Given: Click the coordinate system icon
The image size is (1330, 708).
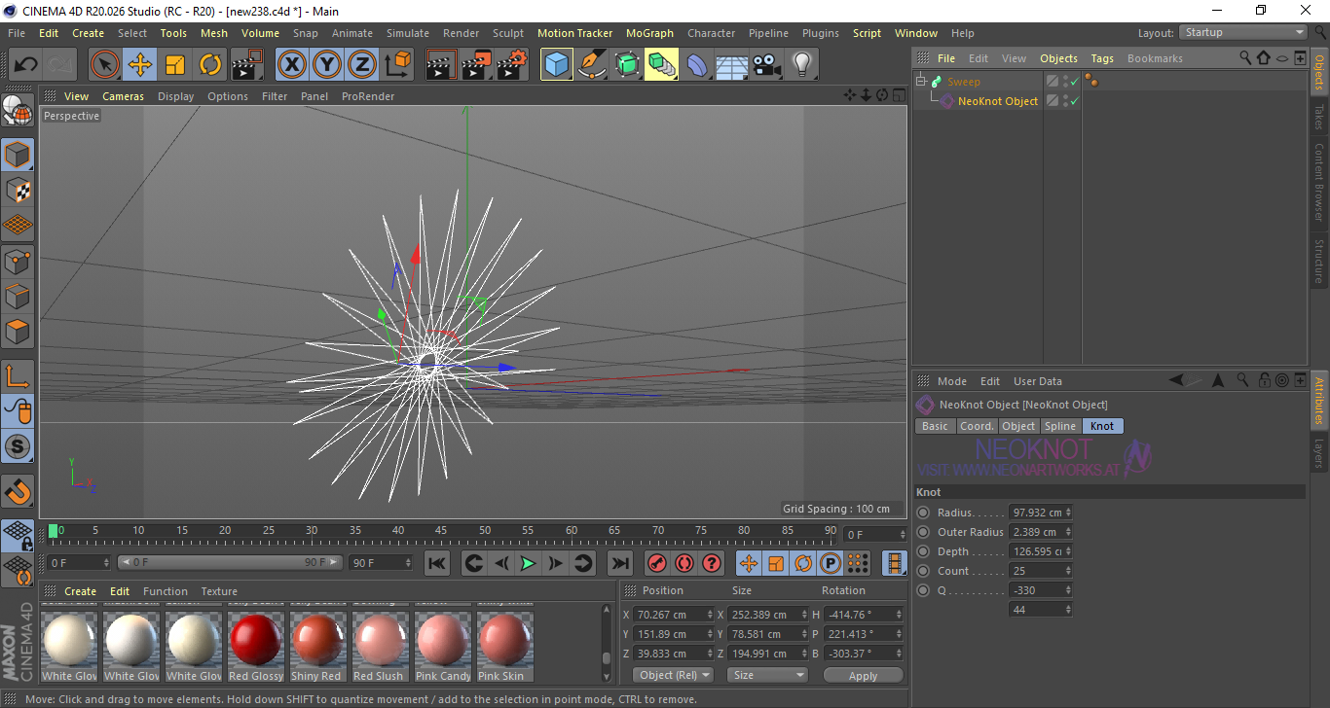Looking at the screenshot, I should click(397, 65).
